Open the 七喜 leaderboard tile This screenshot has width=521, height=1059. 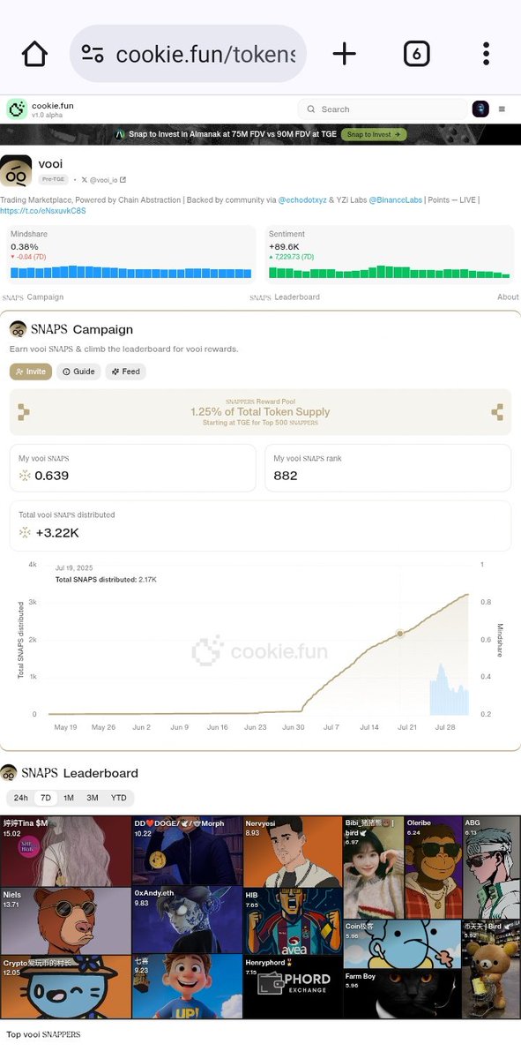[x=187, y=987]
